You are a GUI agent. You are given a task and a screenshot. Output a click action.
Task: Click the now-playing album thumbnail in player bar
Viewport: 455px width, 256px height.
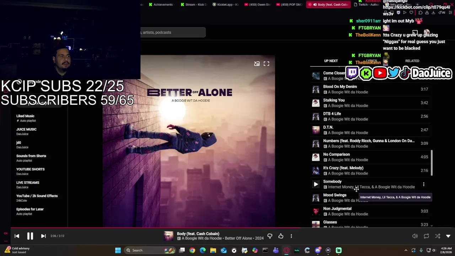[168, 236]
